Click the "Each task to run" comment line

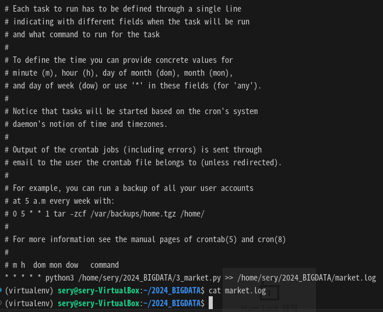point(123,9)
